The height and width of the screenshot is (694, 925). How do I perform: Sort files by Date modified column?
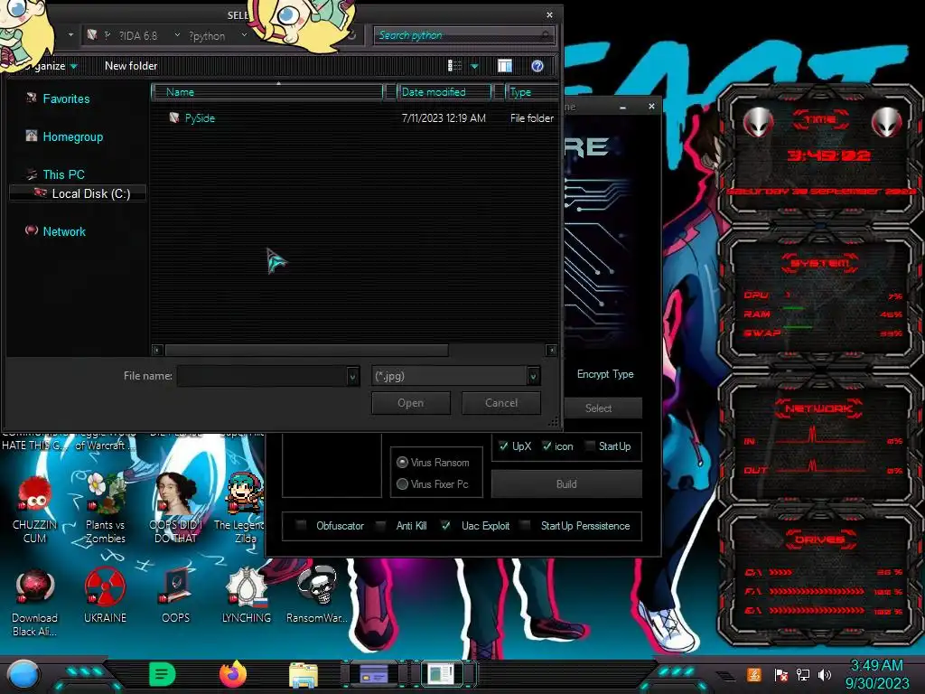click(444, 92)
